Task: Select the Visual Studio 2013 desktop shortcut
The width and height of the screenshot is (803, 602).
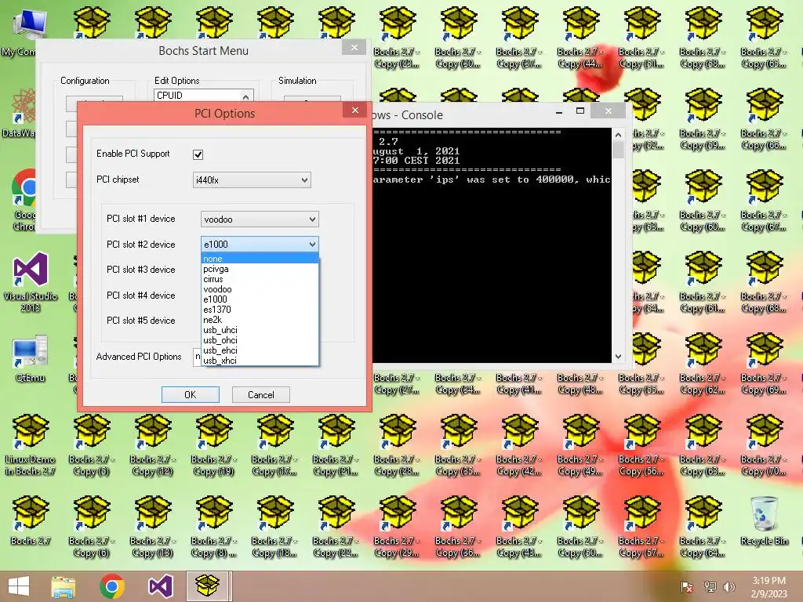Action: tap(31, 282)
